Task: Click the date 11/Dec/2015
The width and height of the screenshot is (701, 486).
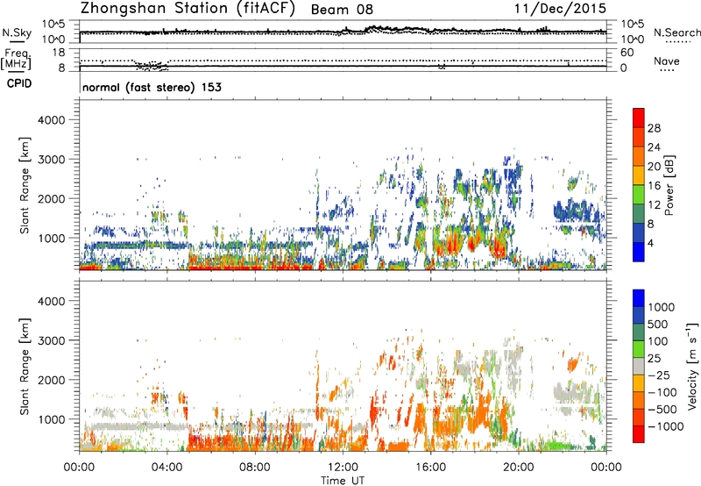Action: (560, 9)
